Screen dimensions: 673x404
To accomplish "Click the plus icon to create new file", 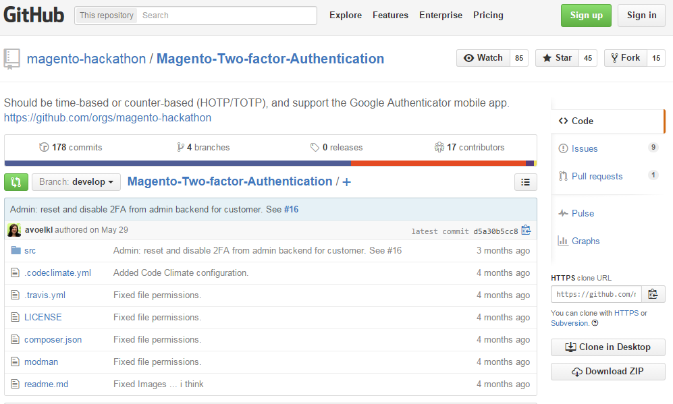I will tap(346, 182).
